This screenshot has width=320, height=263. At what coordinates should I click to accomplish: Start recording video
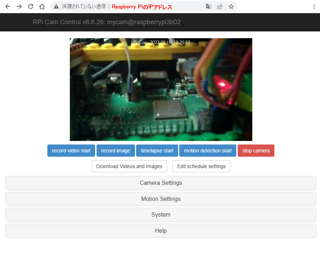pos(71,151)
